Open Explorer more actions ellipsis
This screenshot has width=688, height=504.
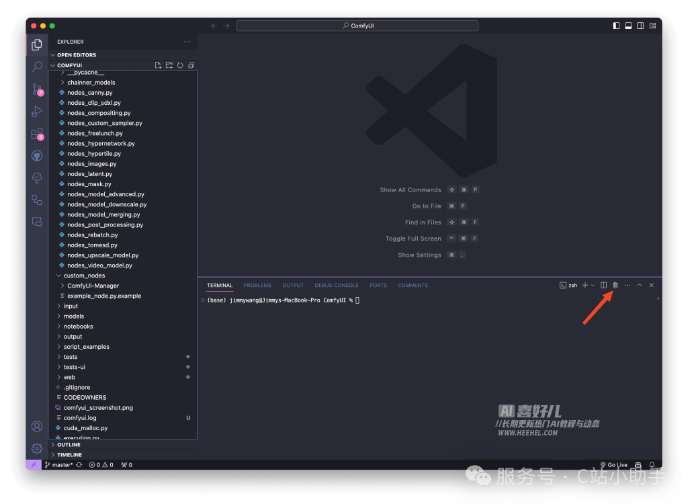pos(187,42)
